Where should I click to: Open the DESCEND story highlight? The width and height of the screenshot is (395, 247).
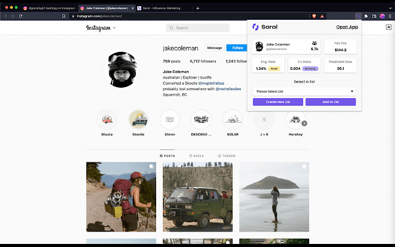[x=201, y=119]
